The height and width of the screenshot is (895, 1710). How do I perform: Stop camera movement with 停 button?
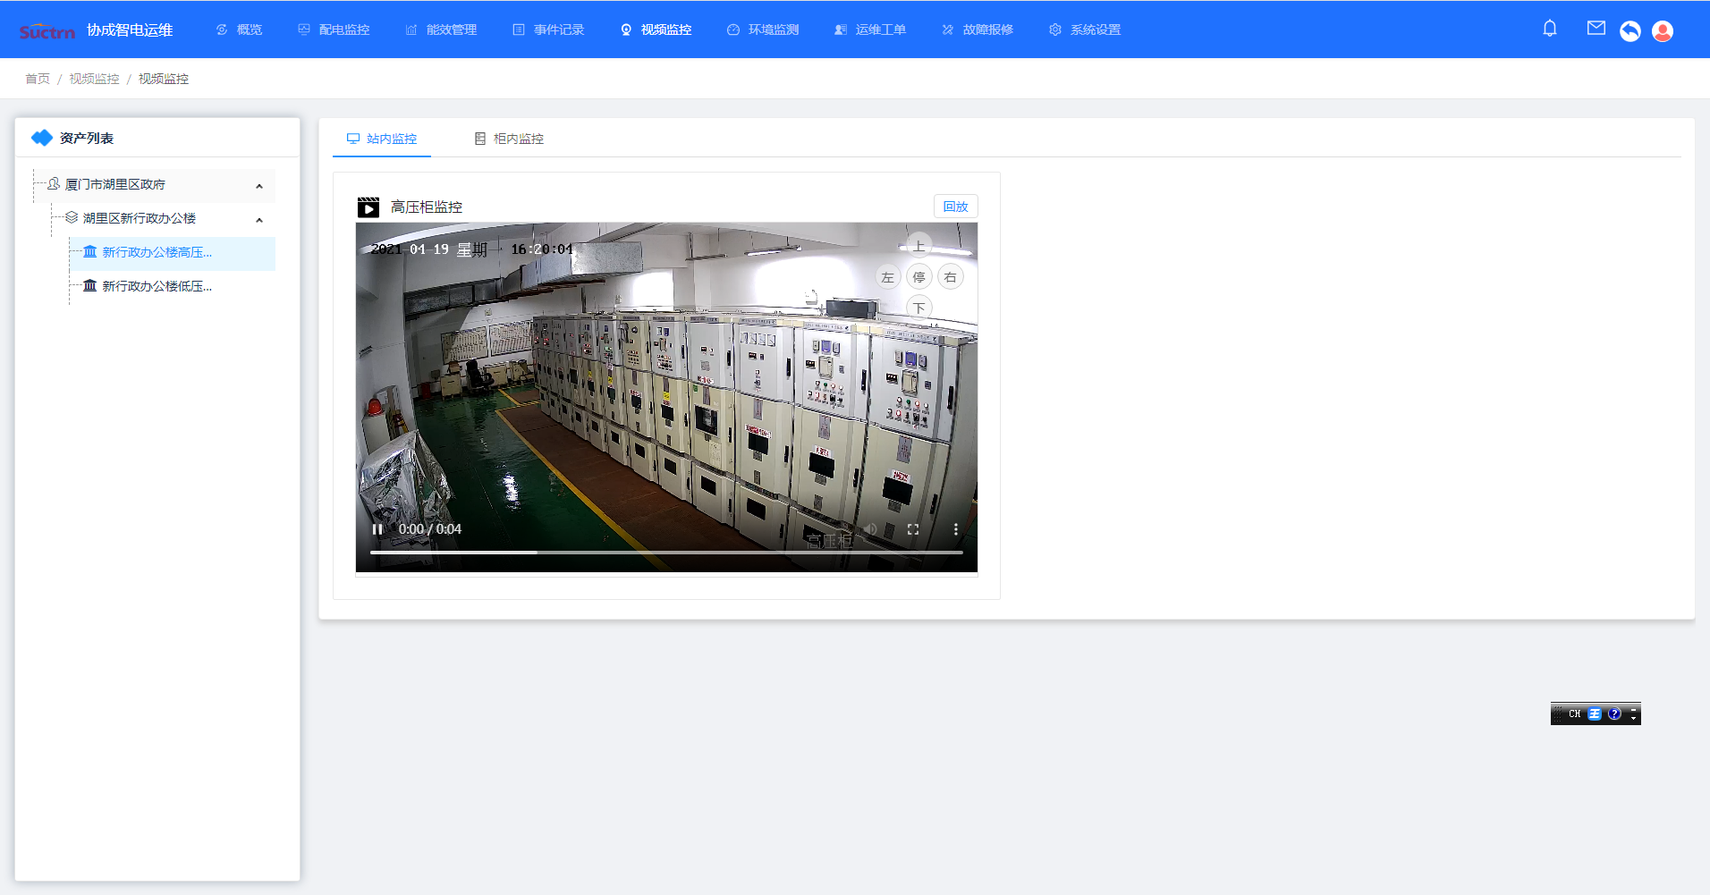[918, 277]
